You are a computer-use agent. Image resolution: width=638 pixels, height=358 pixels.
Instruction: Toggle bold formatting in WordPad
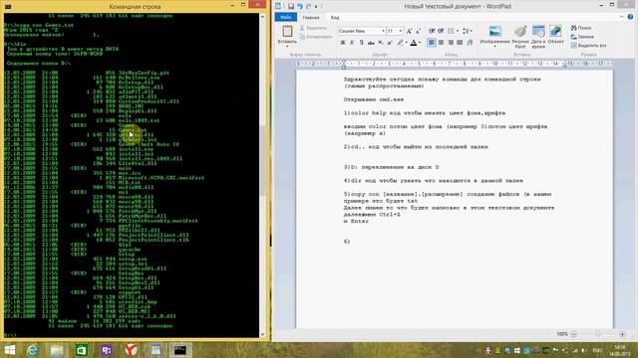click(343, 43)
